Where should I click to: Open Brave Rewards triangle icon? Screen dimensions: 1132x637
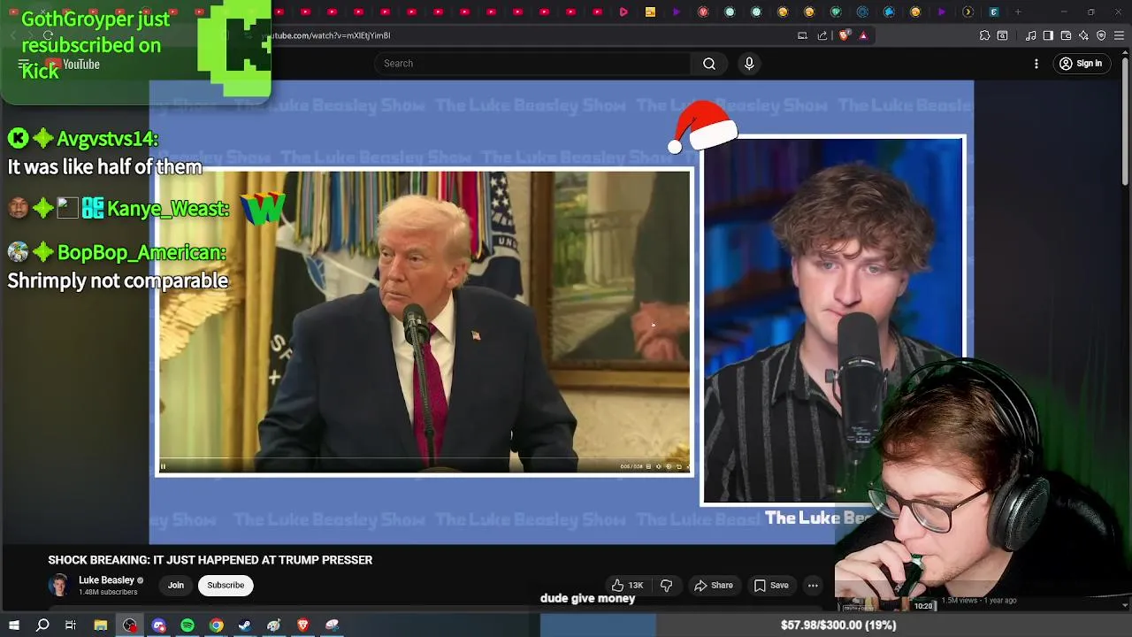pyautogui.click(x=863, y=35)
